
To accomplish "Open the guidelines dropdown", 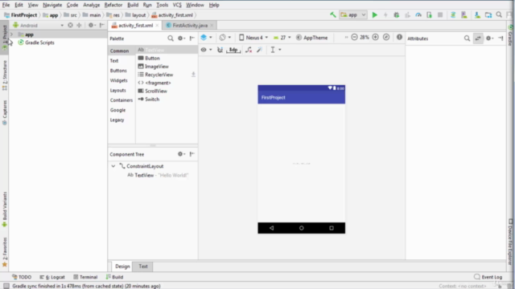I will (x=275, y=50).
